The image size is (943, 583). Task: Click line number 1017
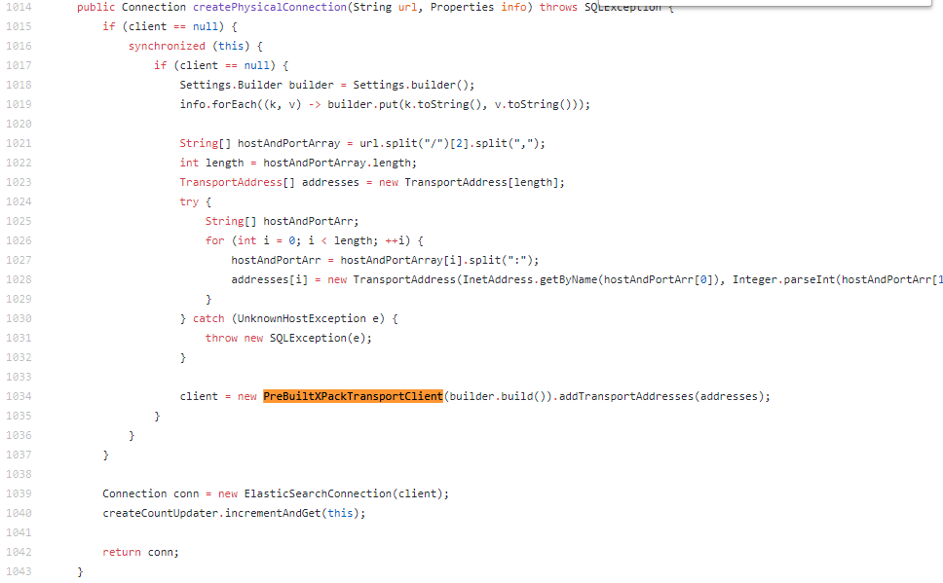pos(19,65)
